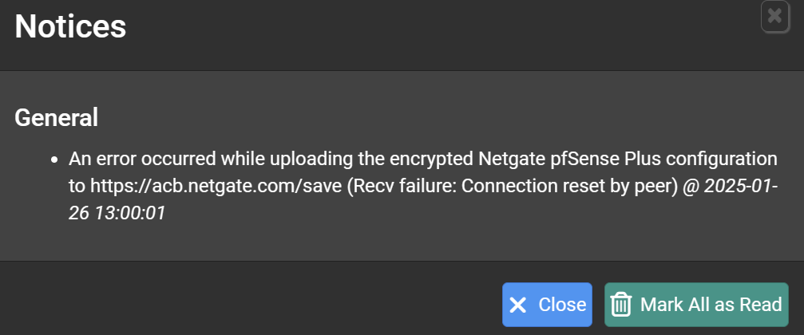Click the Mark All as Read button

696,305
